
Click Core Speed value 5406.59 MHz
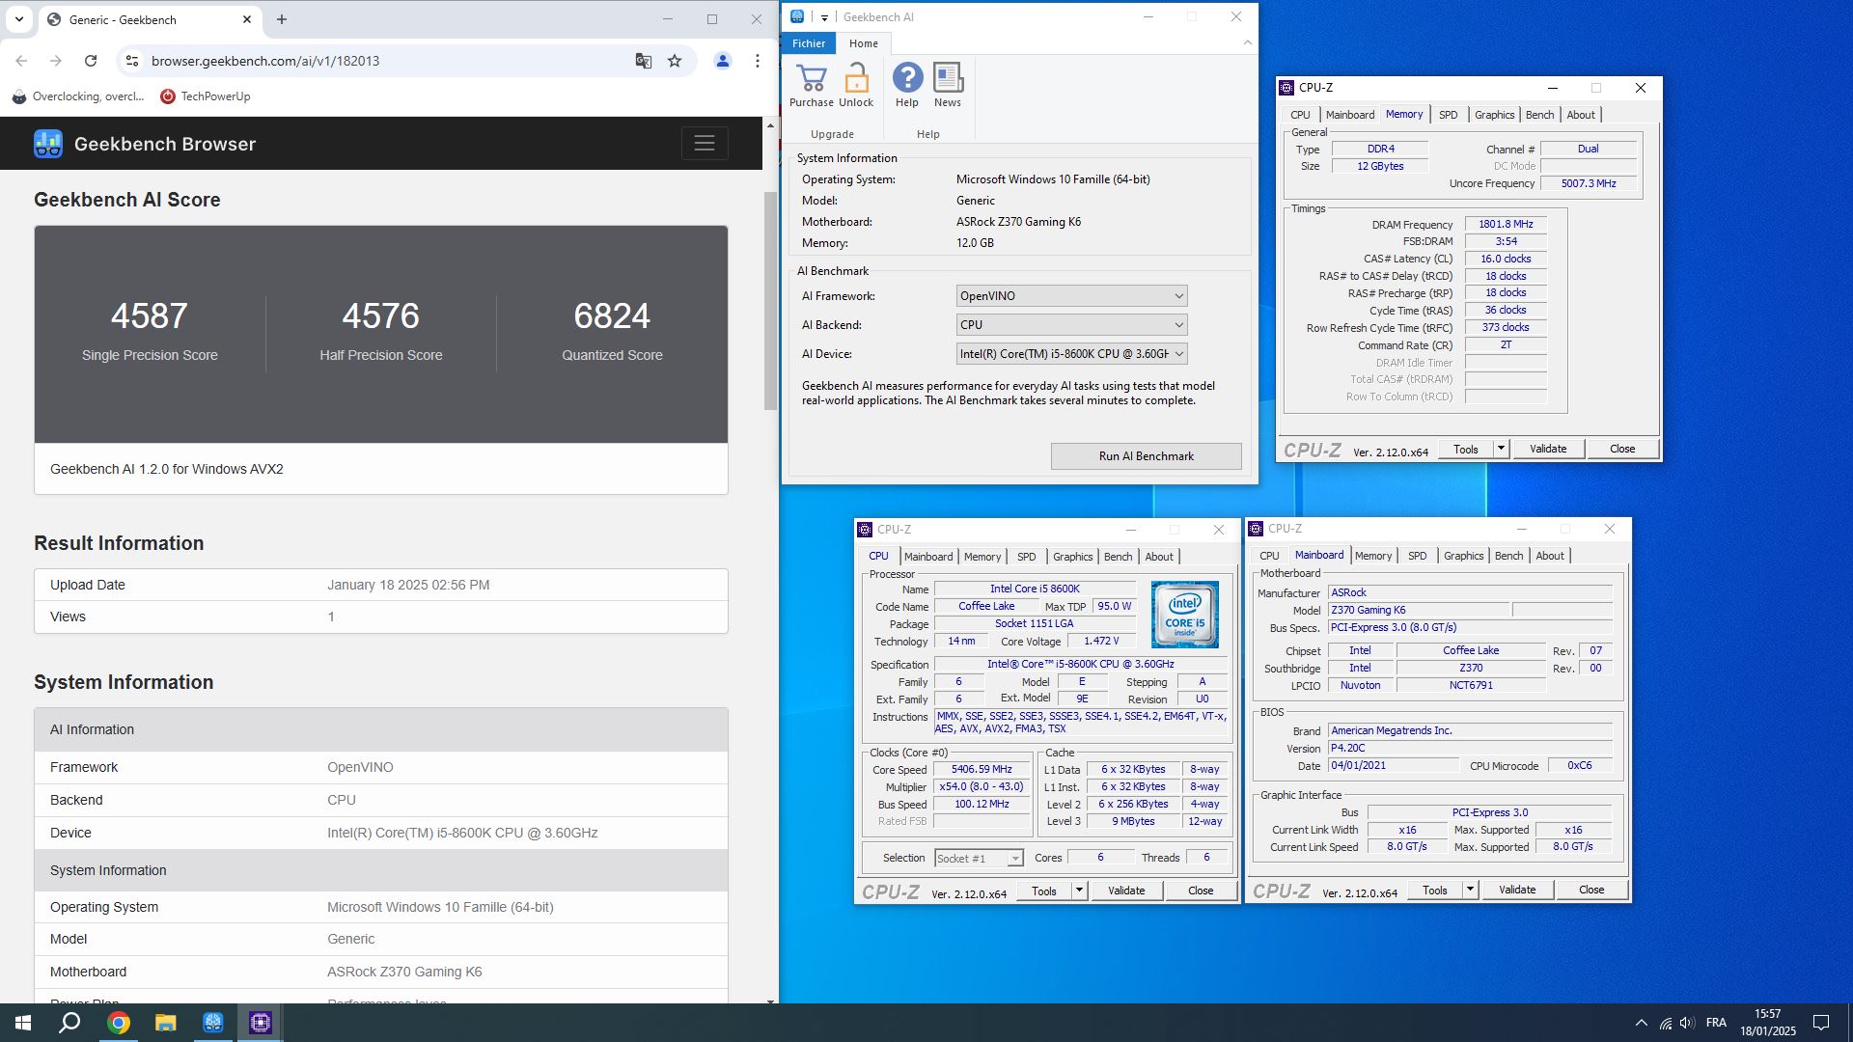click(982, 770)
